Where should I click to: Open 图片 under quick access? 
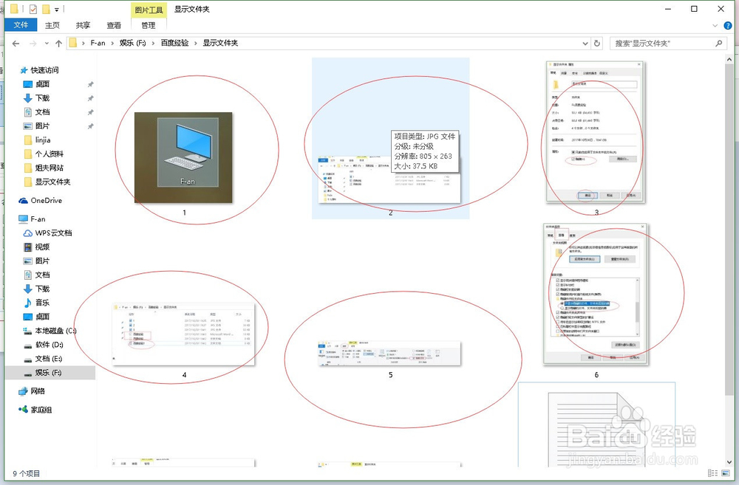42,125
